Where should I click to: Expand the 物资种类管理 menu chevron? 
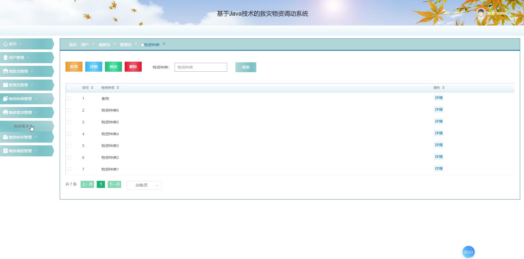(36, 98)
